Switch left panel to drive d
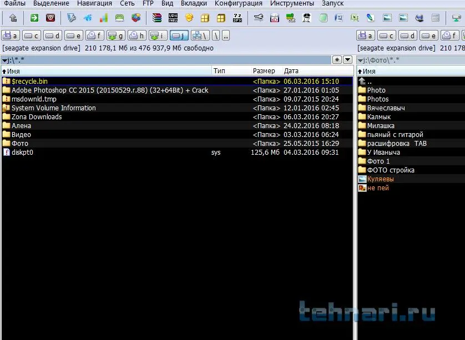465x340 pixels. click(x=53, y=36)
